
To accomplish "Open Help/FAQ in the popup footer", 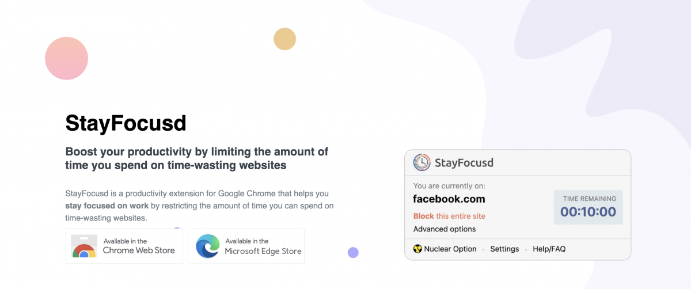I will click(x=549, y=249).
